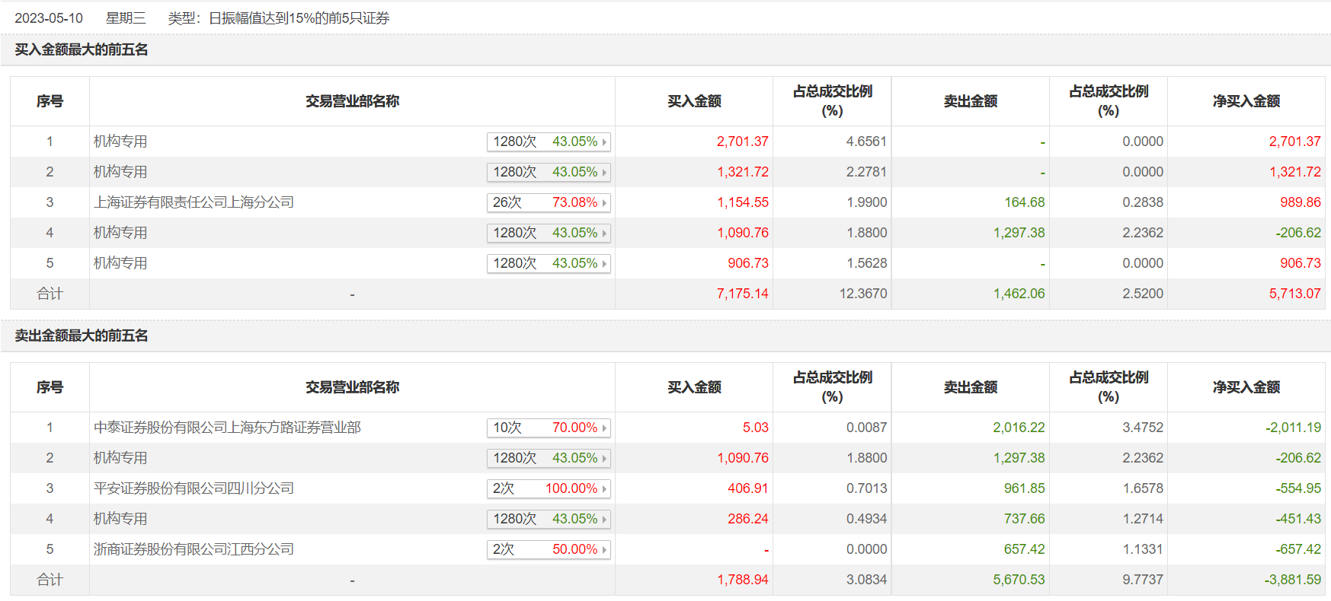
Task: Expand the stats arrow in buy-table row 1
Action: click(x=604, y=142)
